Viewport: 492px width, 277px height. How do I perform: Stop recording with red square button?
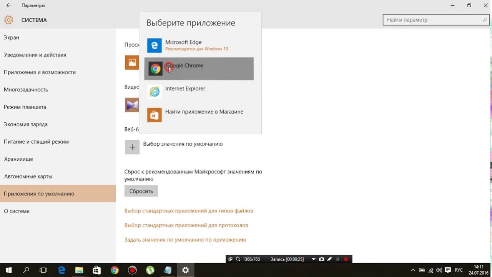click(346, 259)
